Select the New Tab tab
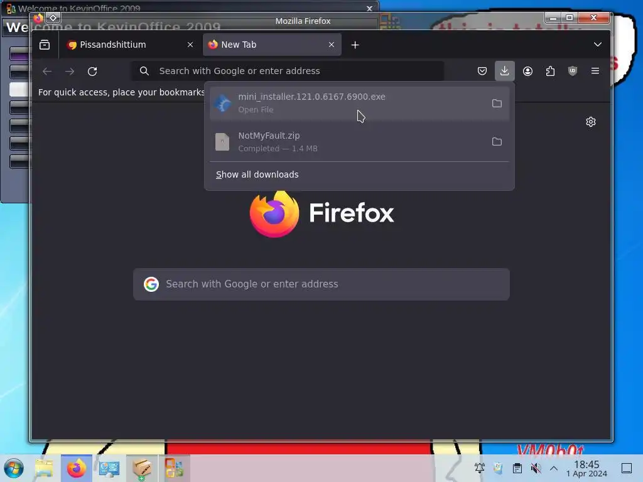 pyautogui.click(x=272, y=45)
